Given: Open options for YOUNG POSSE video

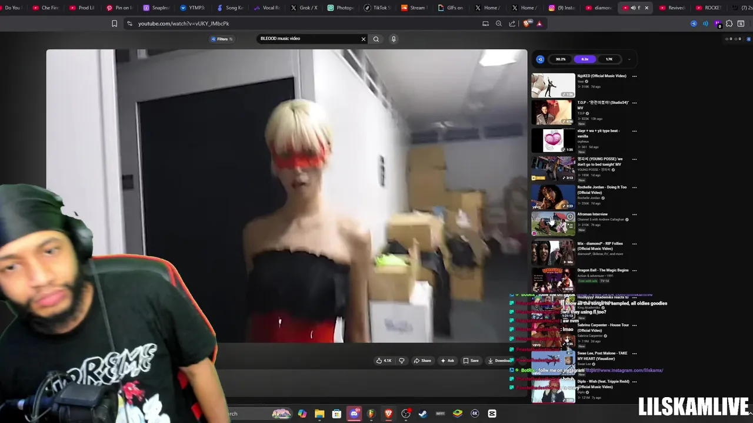Looking at the screenshot, I should coord(634,159).
